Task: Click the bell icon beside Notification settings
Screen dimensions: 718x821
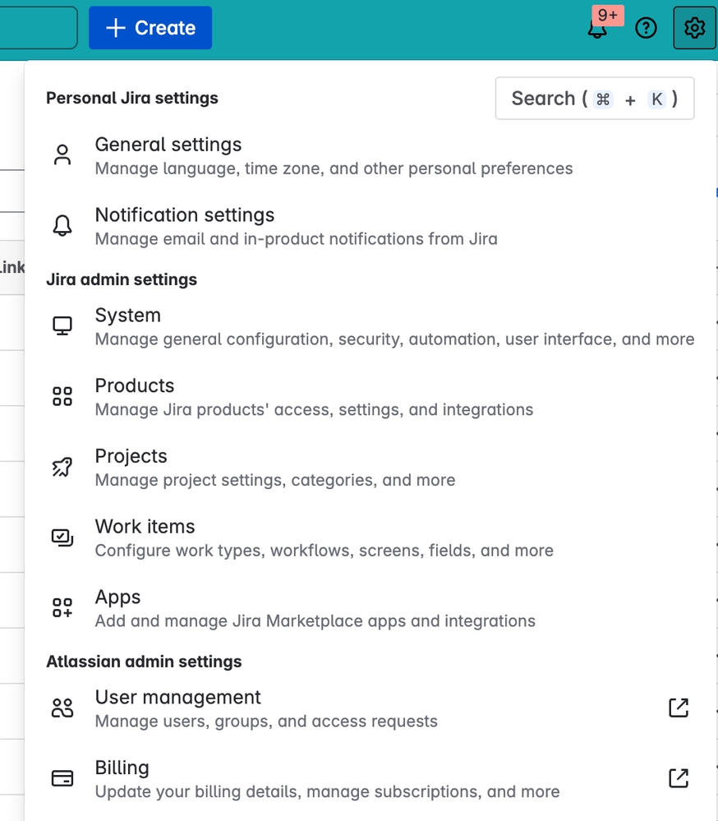Action: click(62, 224)
